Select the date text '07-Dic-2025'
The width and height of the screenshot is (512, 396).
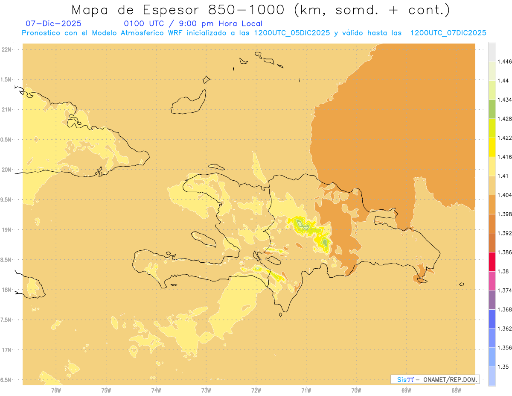[53, 23]
